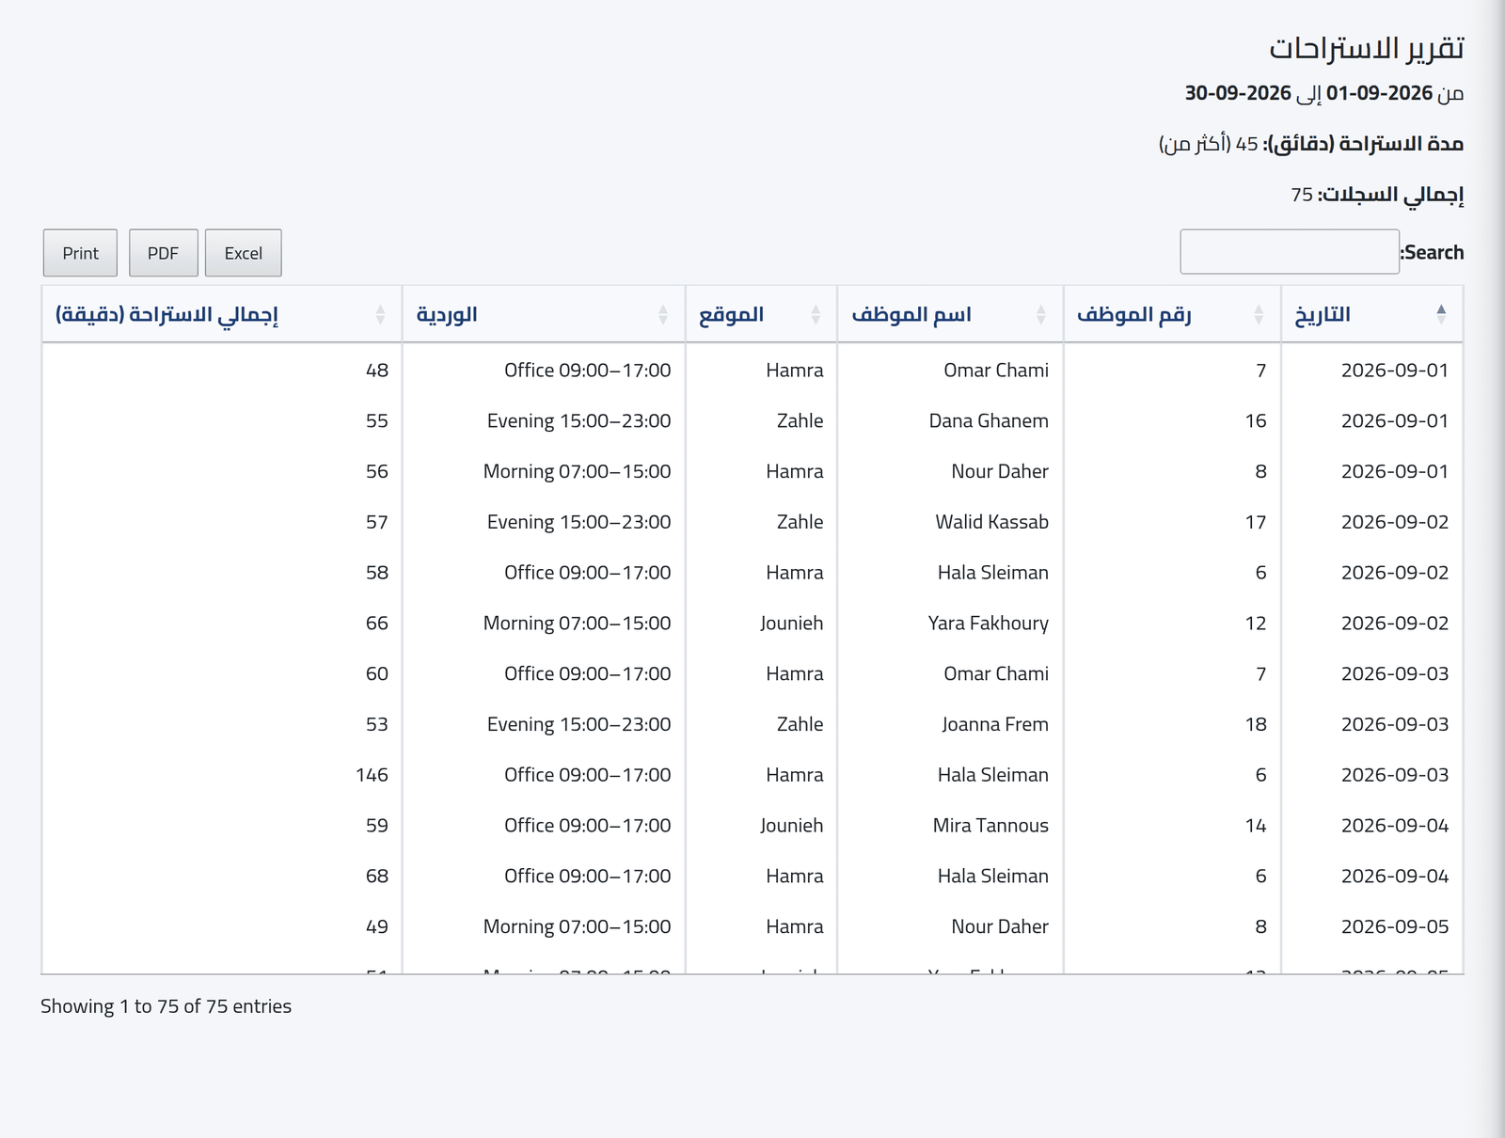
Task: Sort by رقم الموظف column header
Action: 1172,314
